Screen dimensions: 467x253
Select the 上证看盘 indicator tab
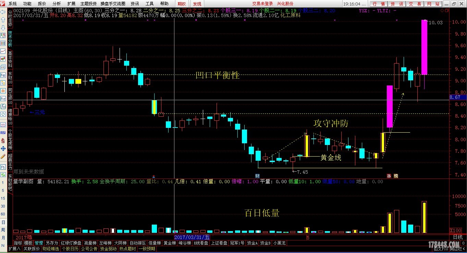(x=219, y=243)
